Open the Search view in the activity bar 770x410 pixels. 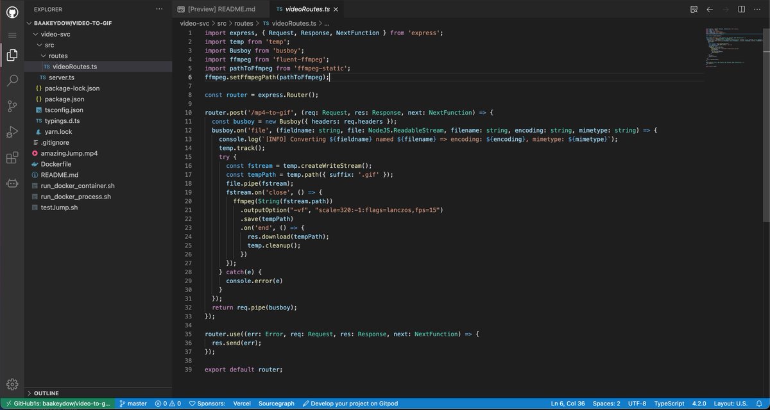pos(12,81)
